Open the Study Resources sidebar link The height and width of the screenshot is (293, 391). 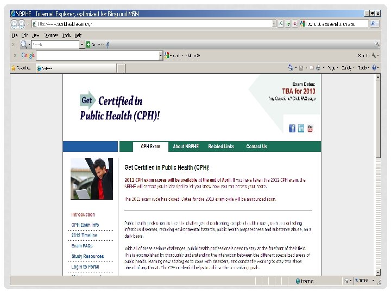coord(87,256)
